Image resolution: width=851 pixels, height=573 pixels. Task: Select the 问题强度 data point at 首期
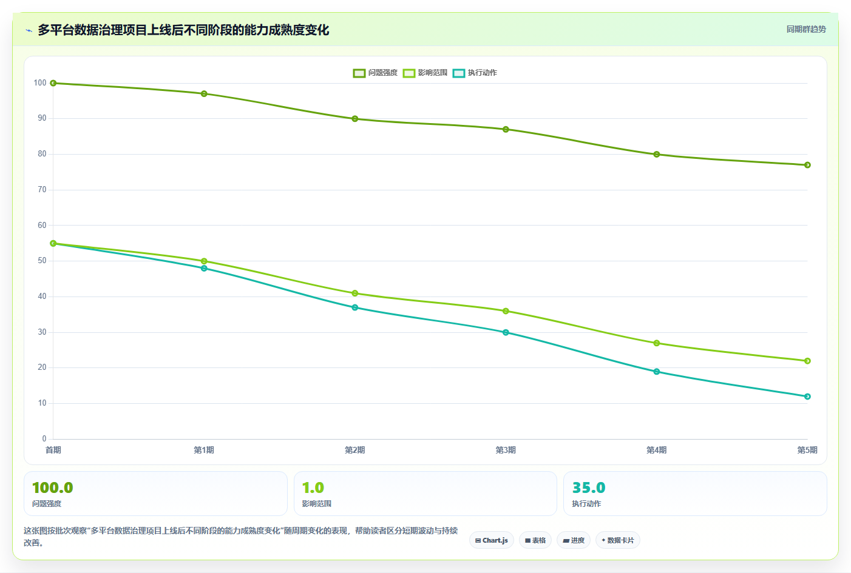point(53,83)
